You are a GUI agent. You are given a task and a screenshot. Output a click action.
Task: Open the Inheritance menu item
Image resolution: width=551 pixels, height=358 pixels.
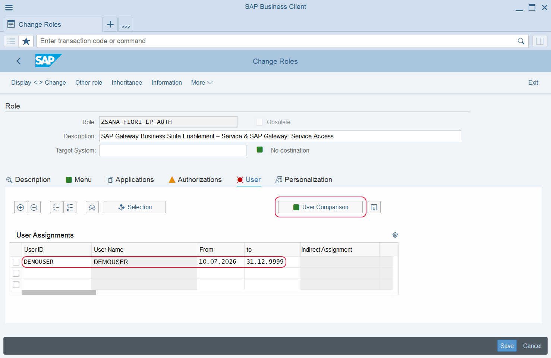click(x=127, y=83)
